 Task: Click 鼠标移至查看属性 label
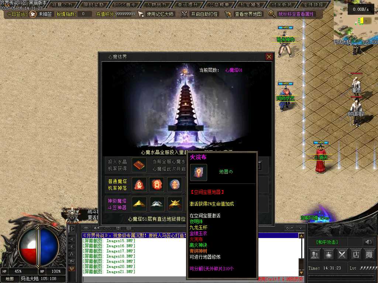[296, 14]
